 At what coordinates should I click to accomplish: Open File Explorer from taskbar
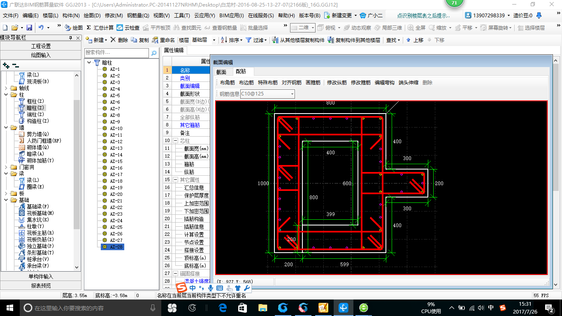263,307
